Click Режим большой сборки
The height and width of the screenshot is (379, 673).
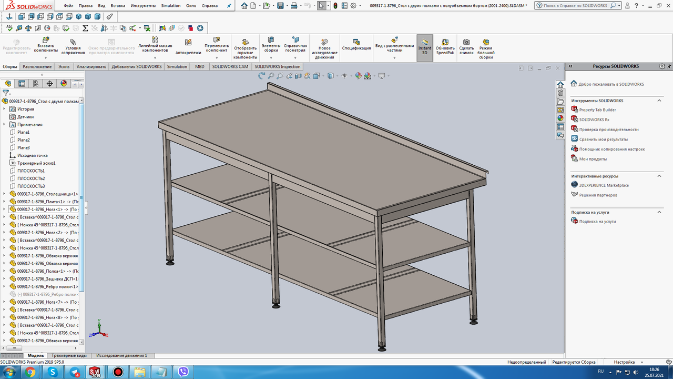click(486, 48)
